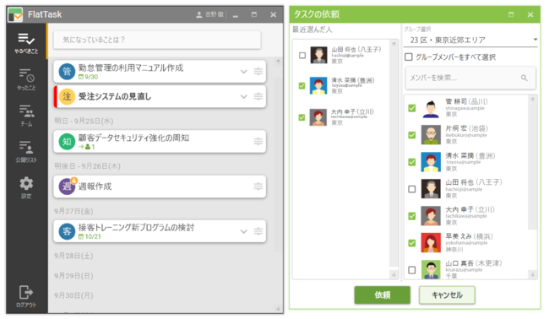Click the 9/30 due date calendar icon

pyautogui.click(x=81, y=77)
